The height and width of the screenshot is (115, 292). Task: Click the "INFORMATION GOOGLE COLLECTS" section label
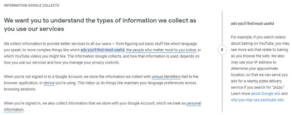coord(32,6)
